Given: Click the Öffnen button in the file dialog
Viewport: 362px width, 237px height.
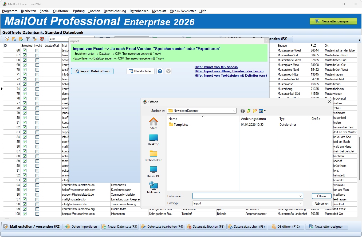Looking at the screenshot, I should click(321, 196).
